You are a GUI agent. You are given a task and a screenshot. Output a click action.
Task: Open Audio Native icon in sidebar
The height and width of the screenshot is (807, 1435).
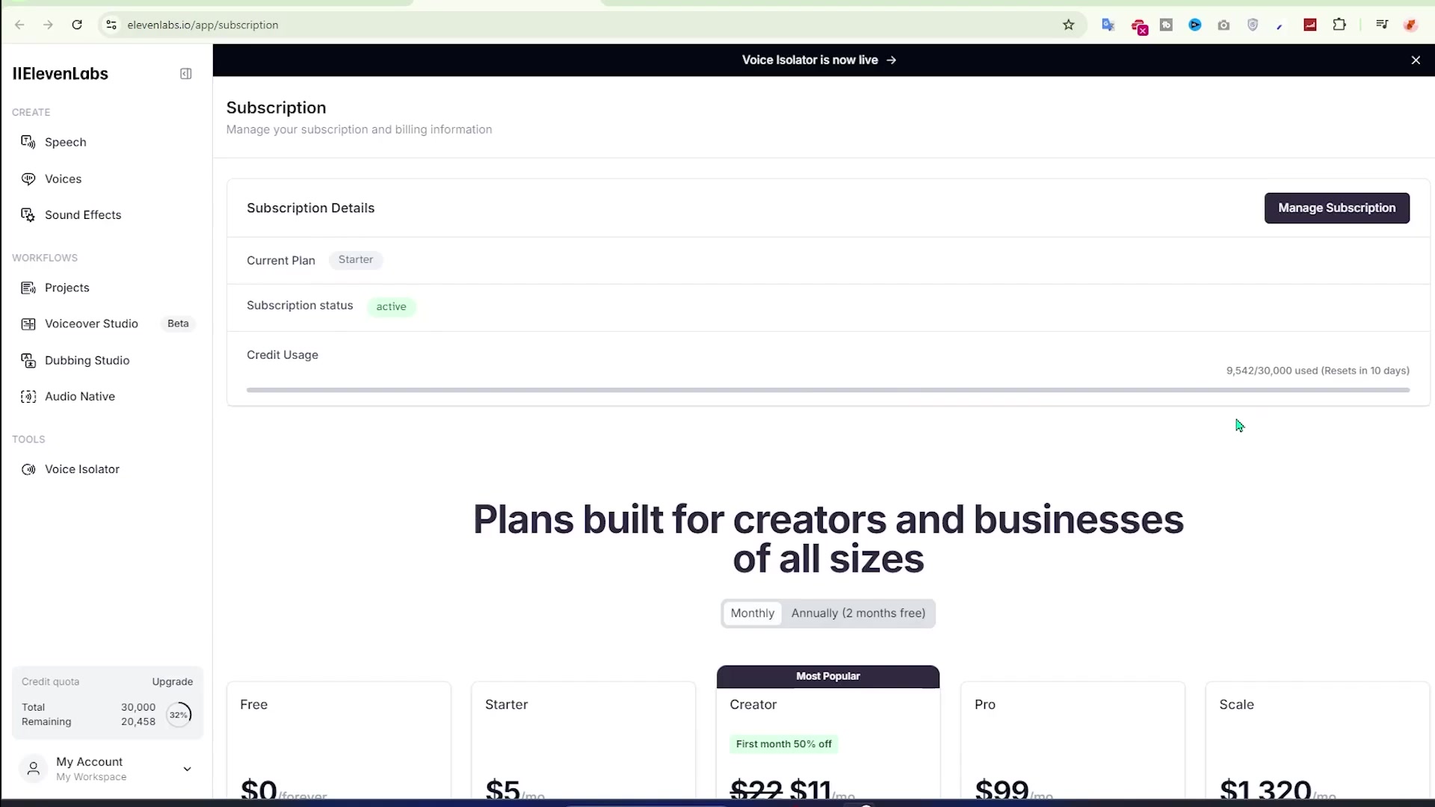tap(28, 397)
